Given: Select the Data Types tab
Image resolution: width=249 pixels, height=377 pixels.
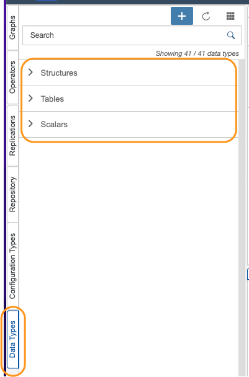Looking at the screenshot, I should click(12, 339).
